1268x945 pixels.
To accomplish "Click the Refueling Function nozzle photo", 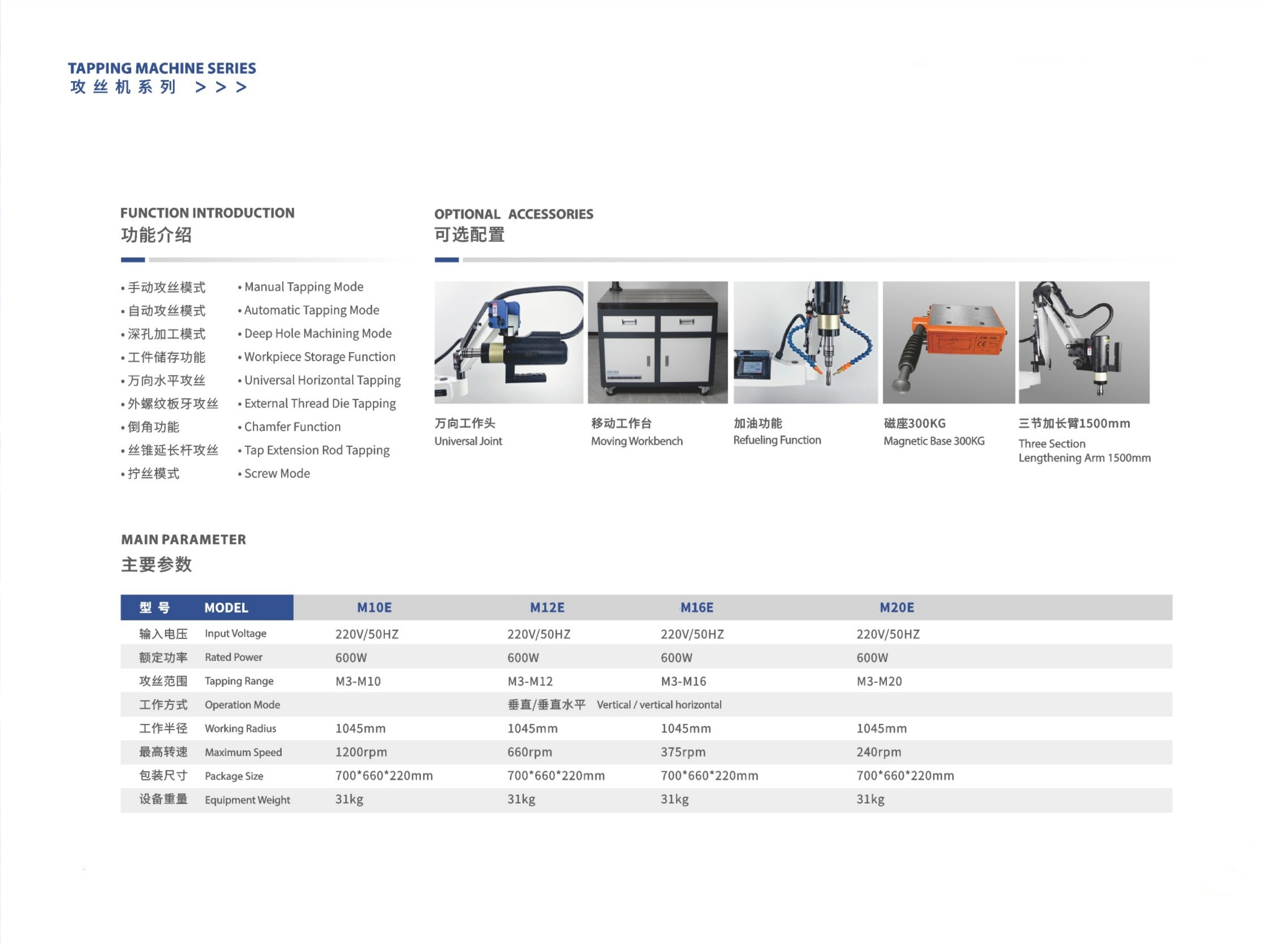I will (805, 342).
